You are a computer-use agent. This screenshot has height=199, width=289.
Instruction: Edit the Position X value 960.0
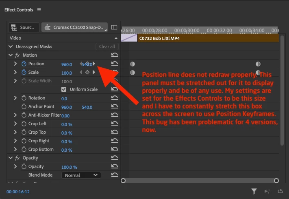point(67,64)
